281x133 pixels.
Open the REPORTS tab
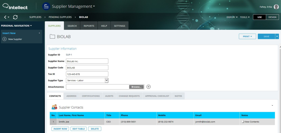pos(89,26)
